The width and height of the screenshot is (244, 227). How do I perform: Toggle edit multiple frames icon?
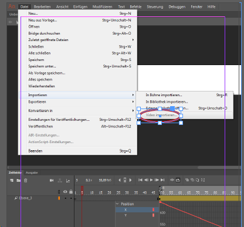click(198, 180)
